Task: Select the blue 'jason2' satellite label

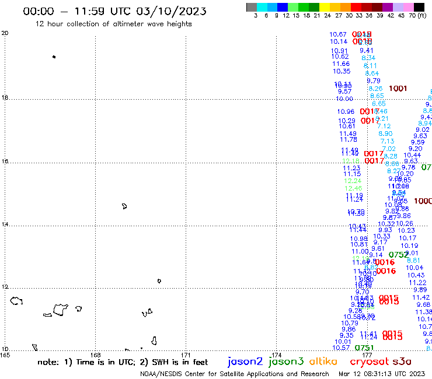Action: coord(245,362)
